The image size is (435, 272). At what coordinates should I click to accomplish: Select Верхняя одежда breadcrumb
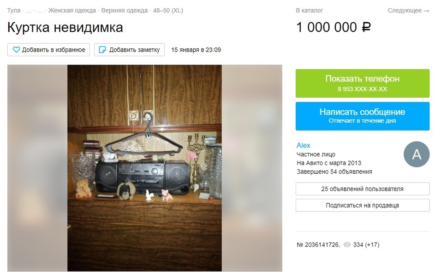pyautogui.click(x=124, y=11)
